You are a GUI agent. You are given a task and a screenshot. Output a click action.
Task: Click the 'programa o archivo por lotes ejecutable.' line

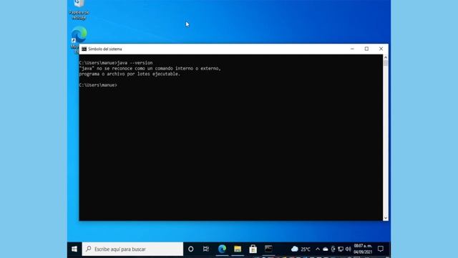point(130,74)
